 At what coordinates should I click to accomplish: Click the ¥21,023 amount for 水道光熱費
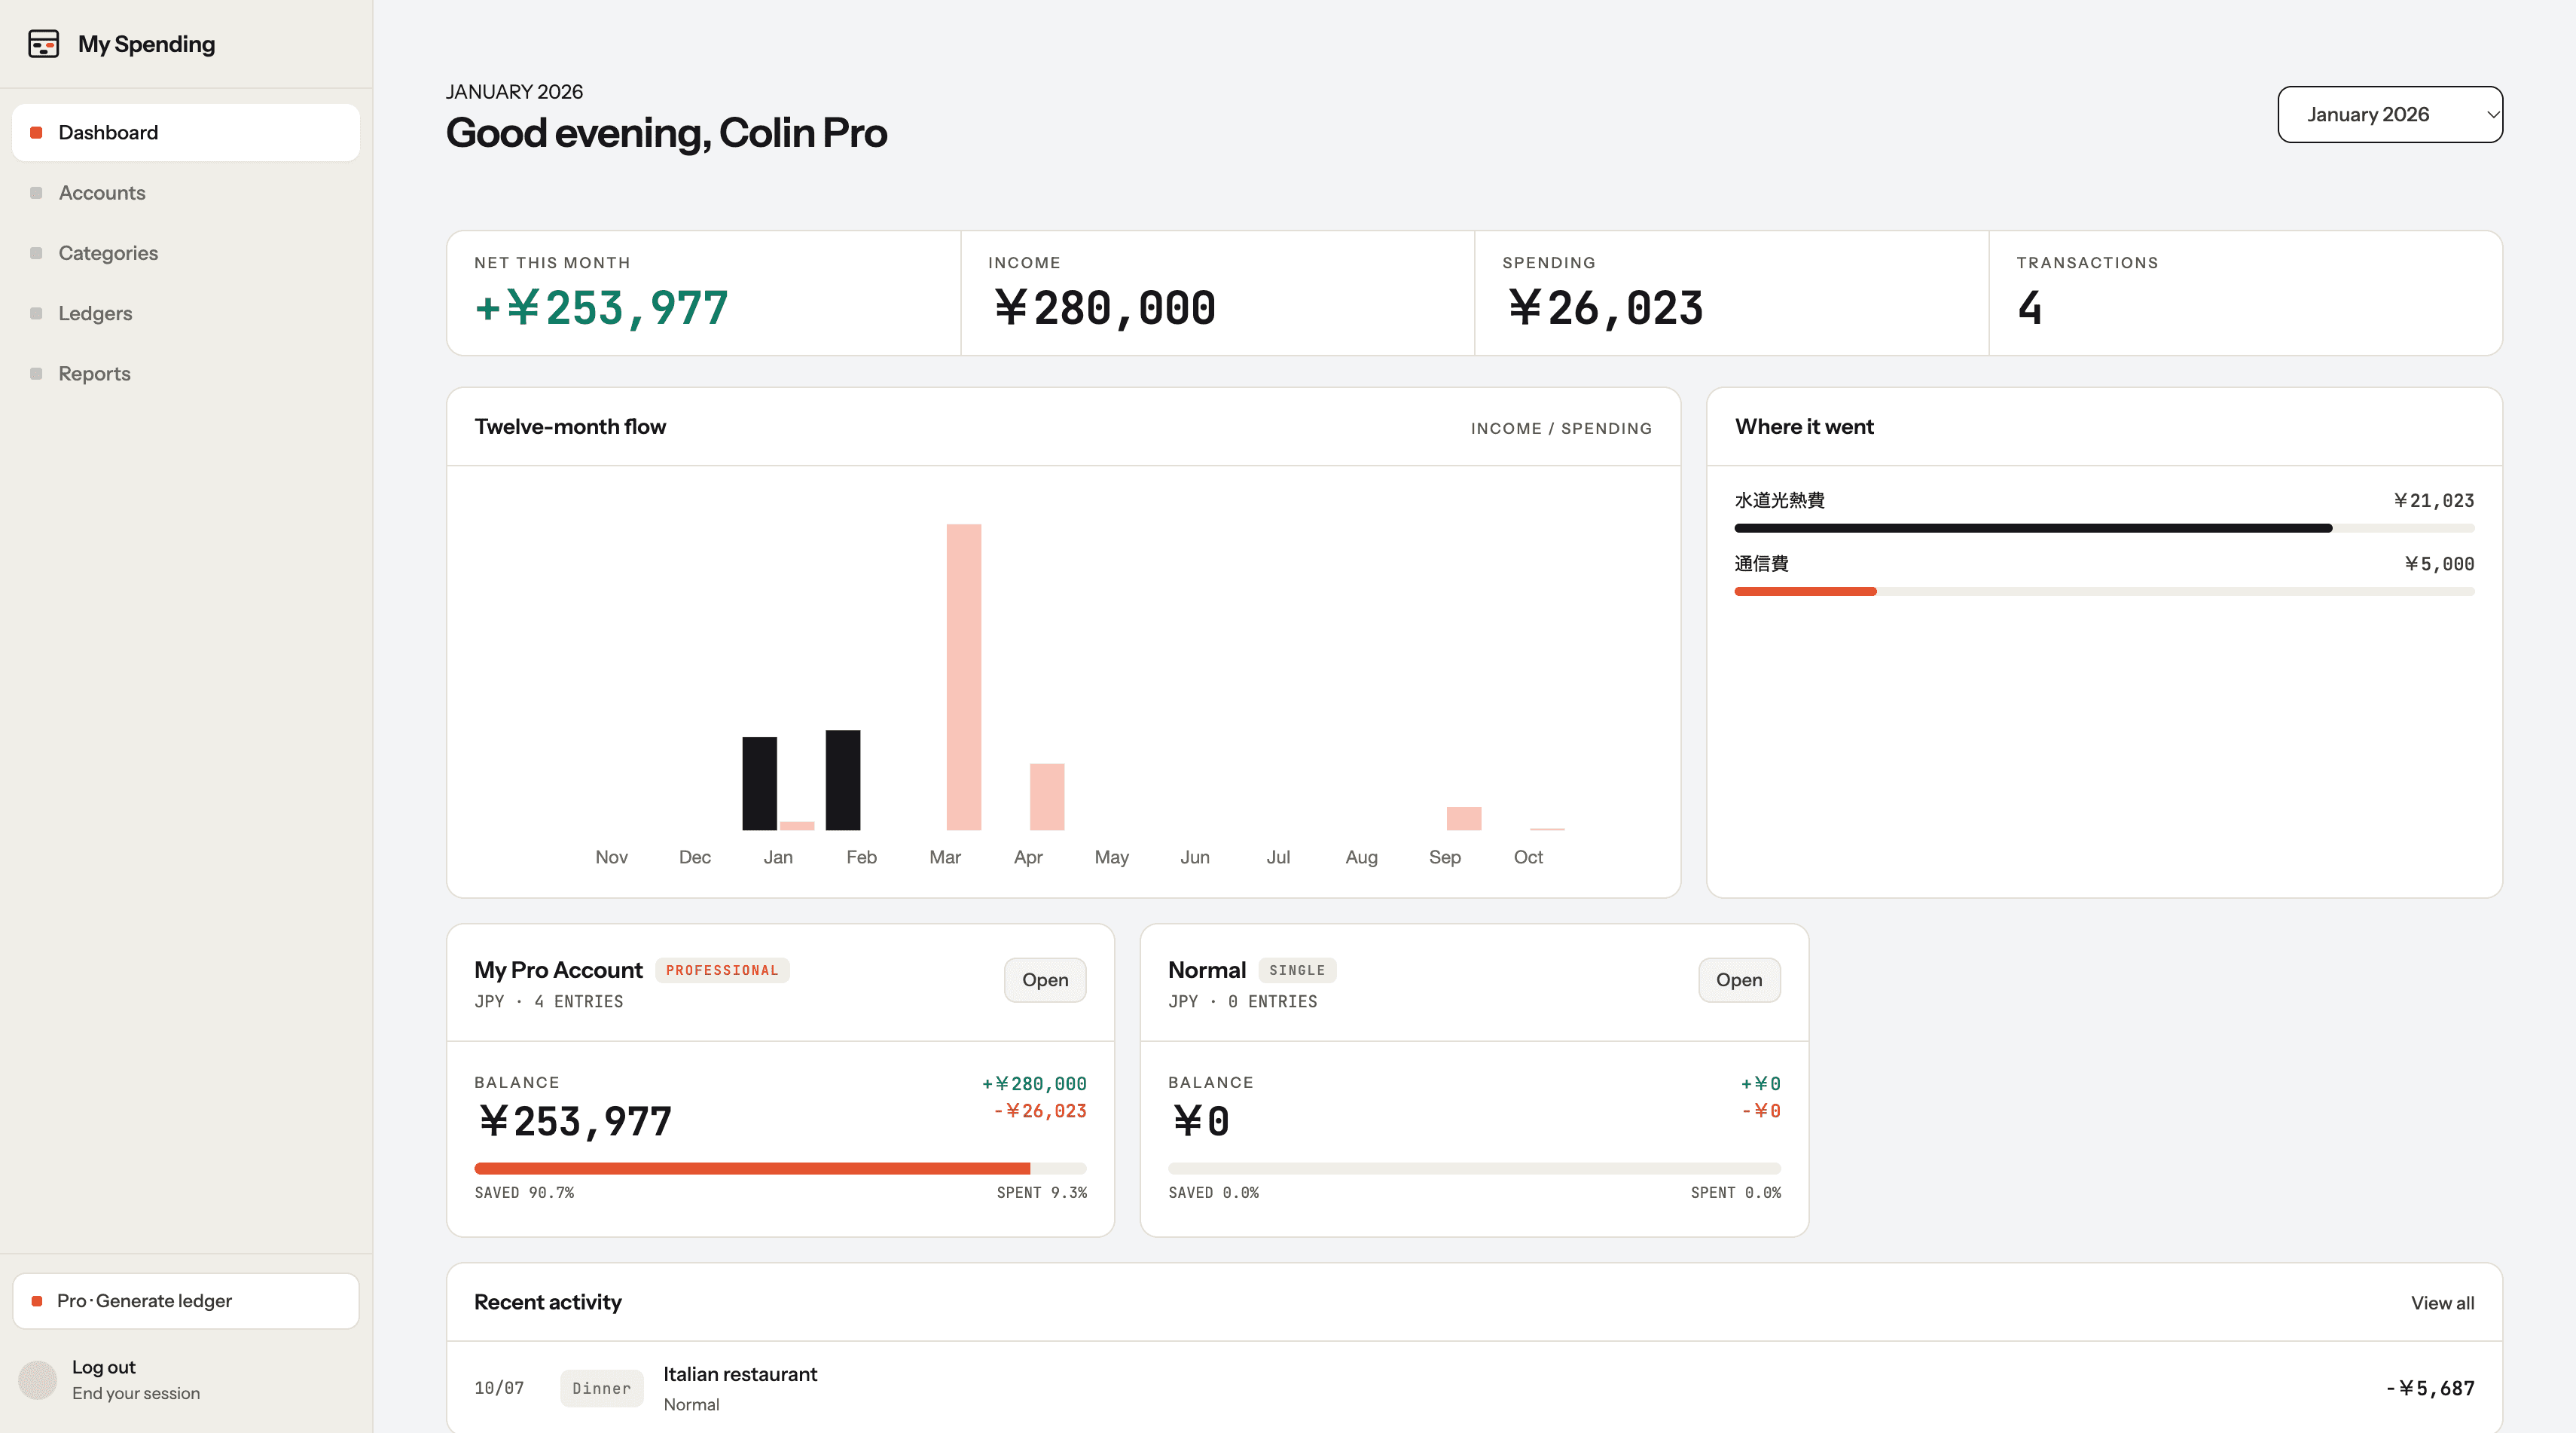click(x=2434, y=500)
